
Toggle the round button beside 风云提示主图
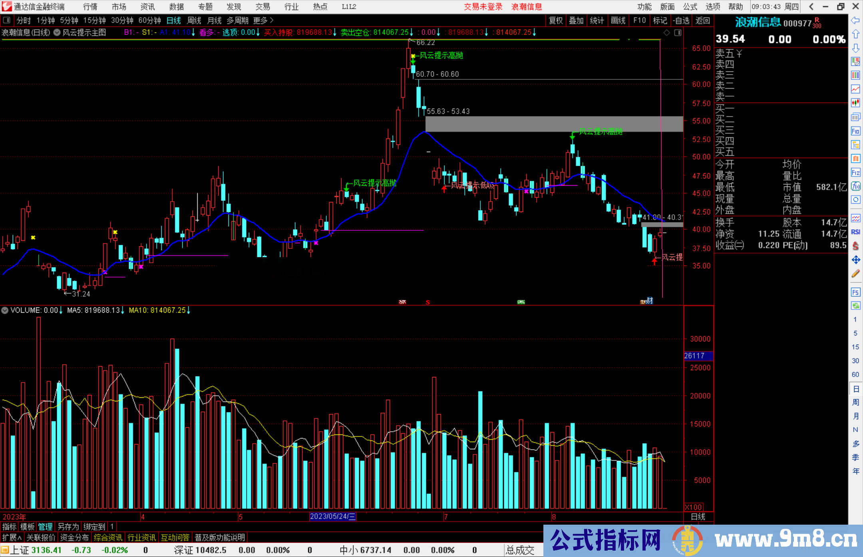click(57, 33)
